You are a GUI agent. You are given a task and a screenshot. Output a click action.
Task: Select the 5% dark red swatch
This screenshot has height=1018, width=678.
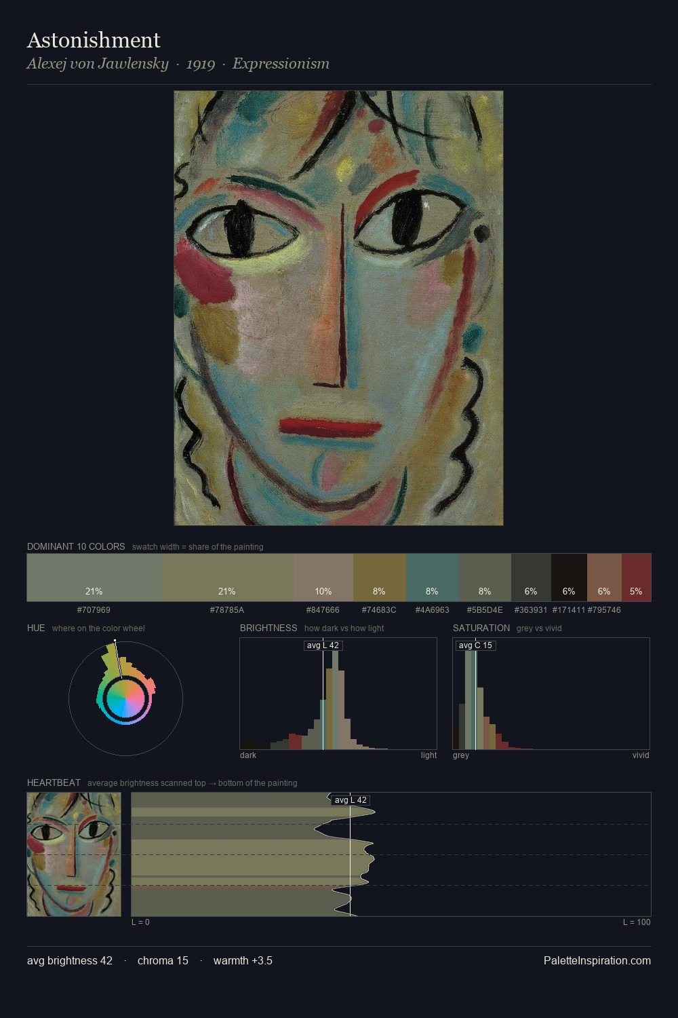(636, 578)
